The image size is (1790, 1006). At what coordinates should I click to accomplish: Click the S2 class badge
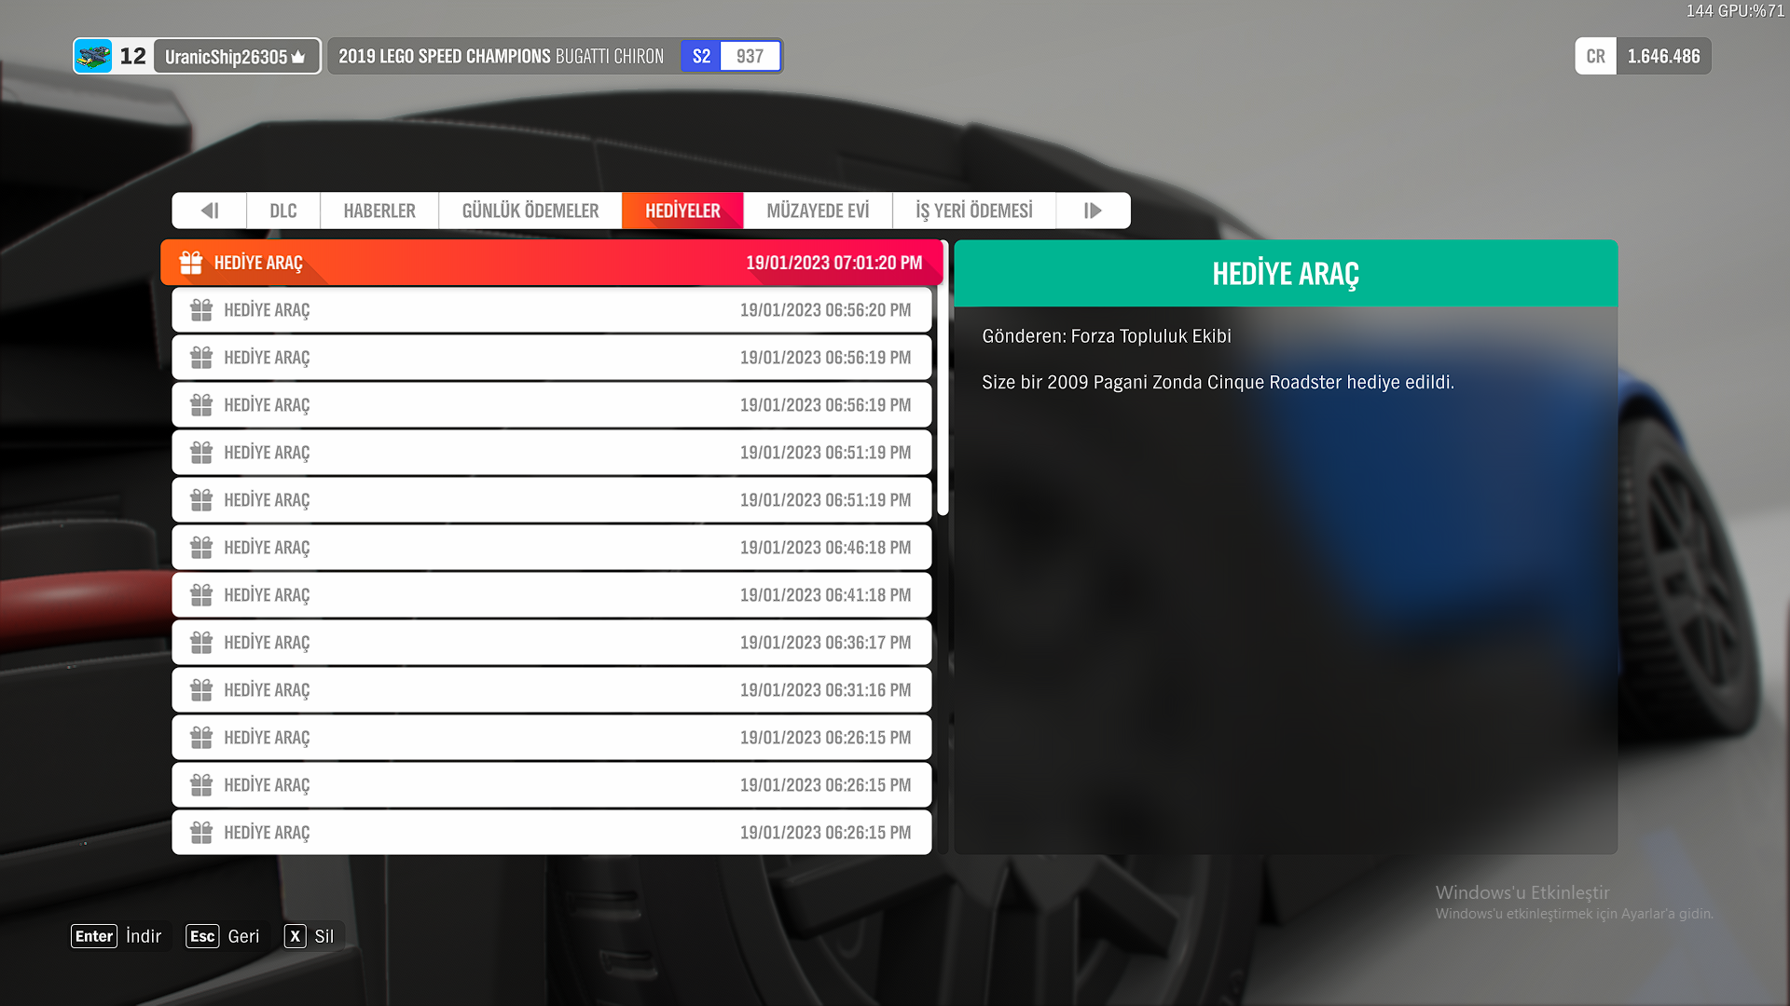tap(701, 56)
